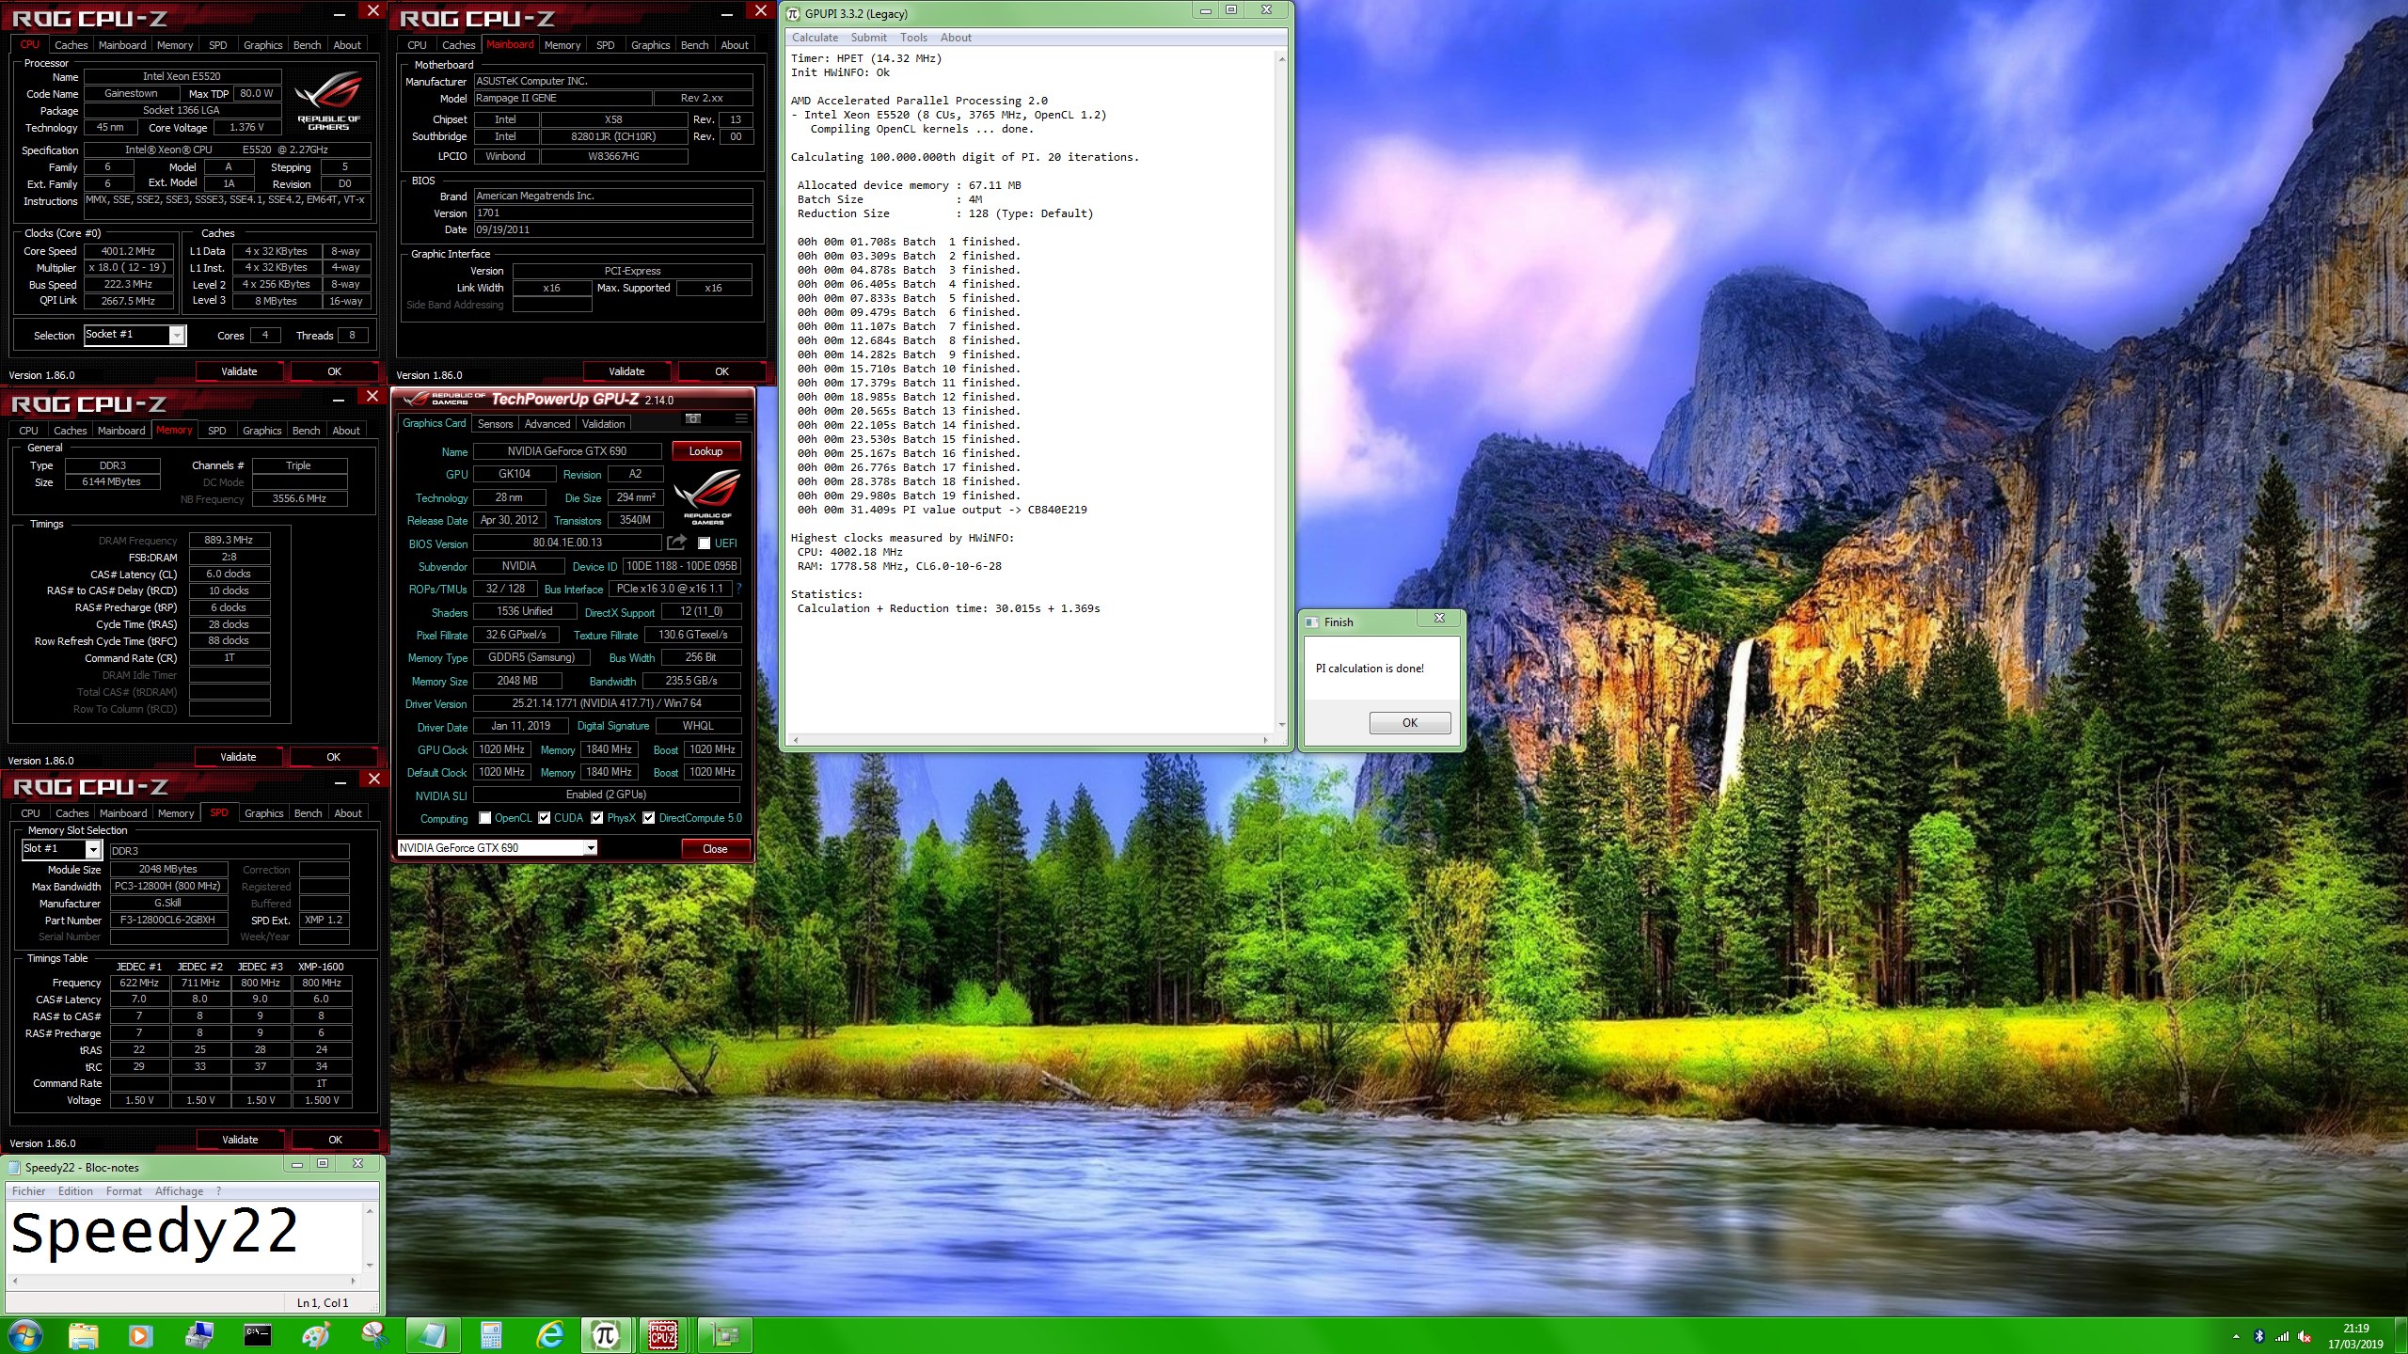Click the Bus Interface question mark icon
Viewport: 2408px width, 1354px height.
[x=738, y=589]
